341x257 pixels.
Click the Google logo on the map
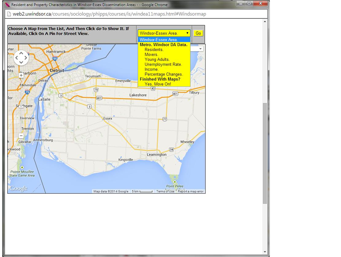19,189
